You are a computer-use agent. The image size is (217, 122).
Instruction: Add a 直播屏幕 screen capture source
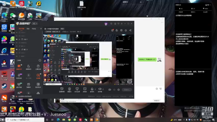(x=62, y=90)
